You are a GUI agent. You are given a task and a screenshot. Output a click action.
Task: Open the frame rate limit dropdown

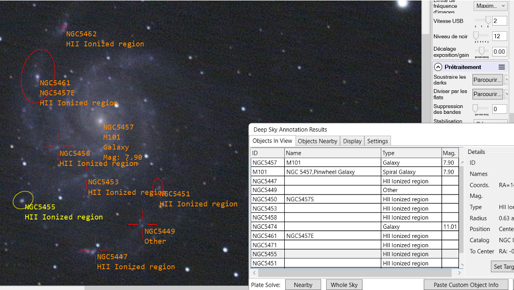[x=490, y=6]
